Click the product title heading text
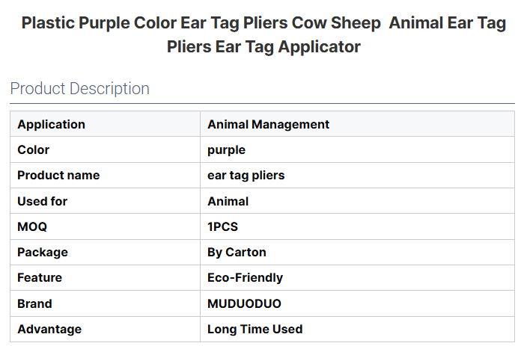The image size is (521, 346). [263, 34]
